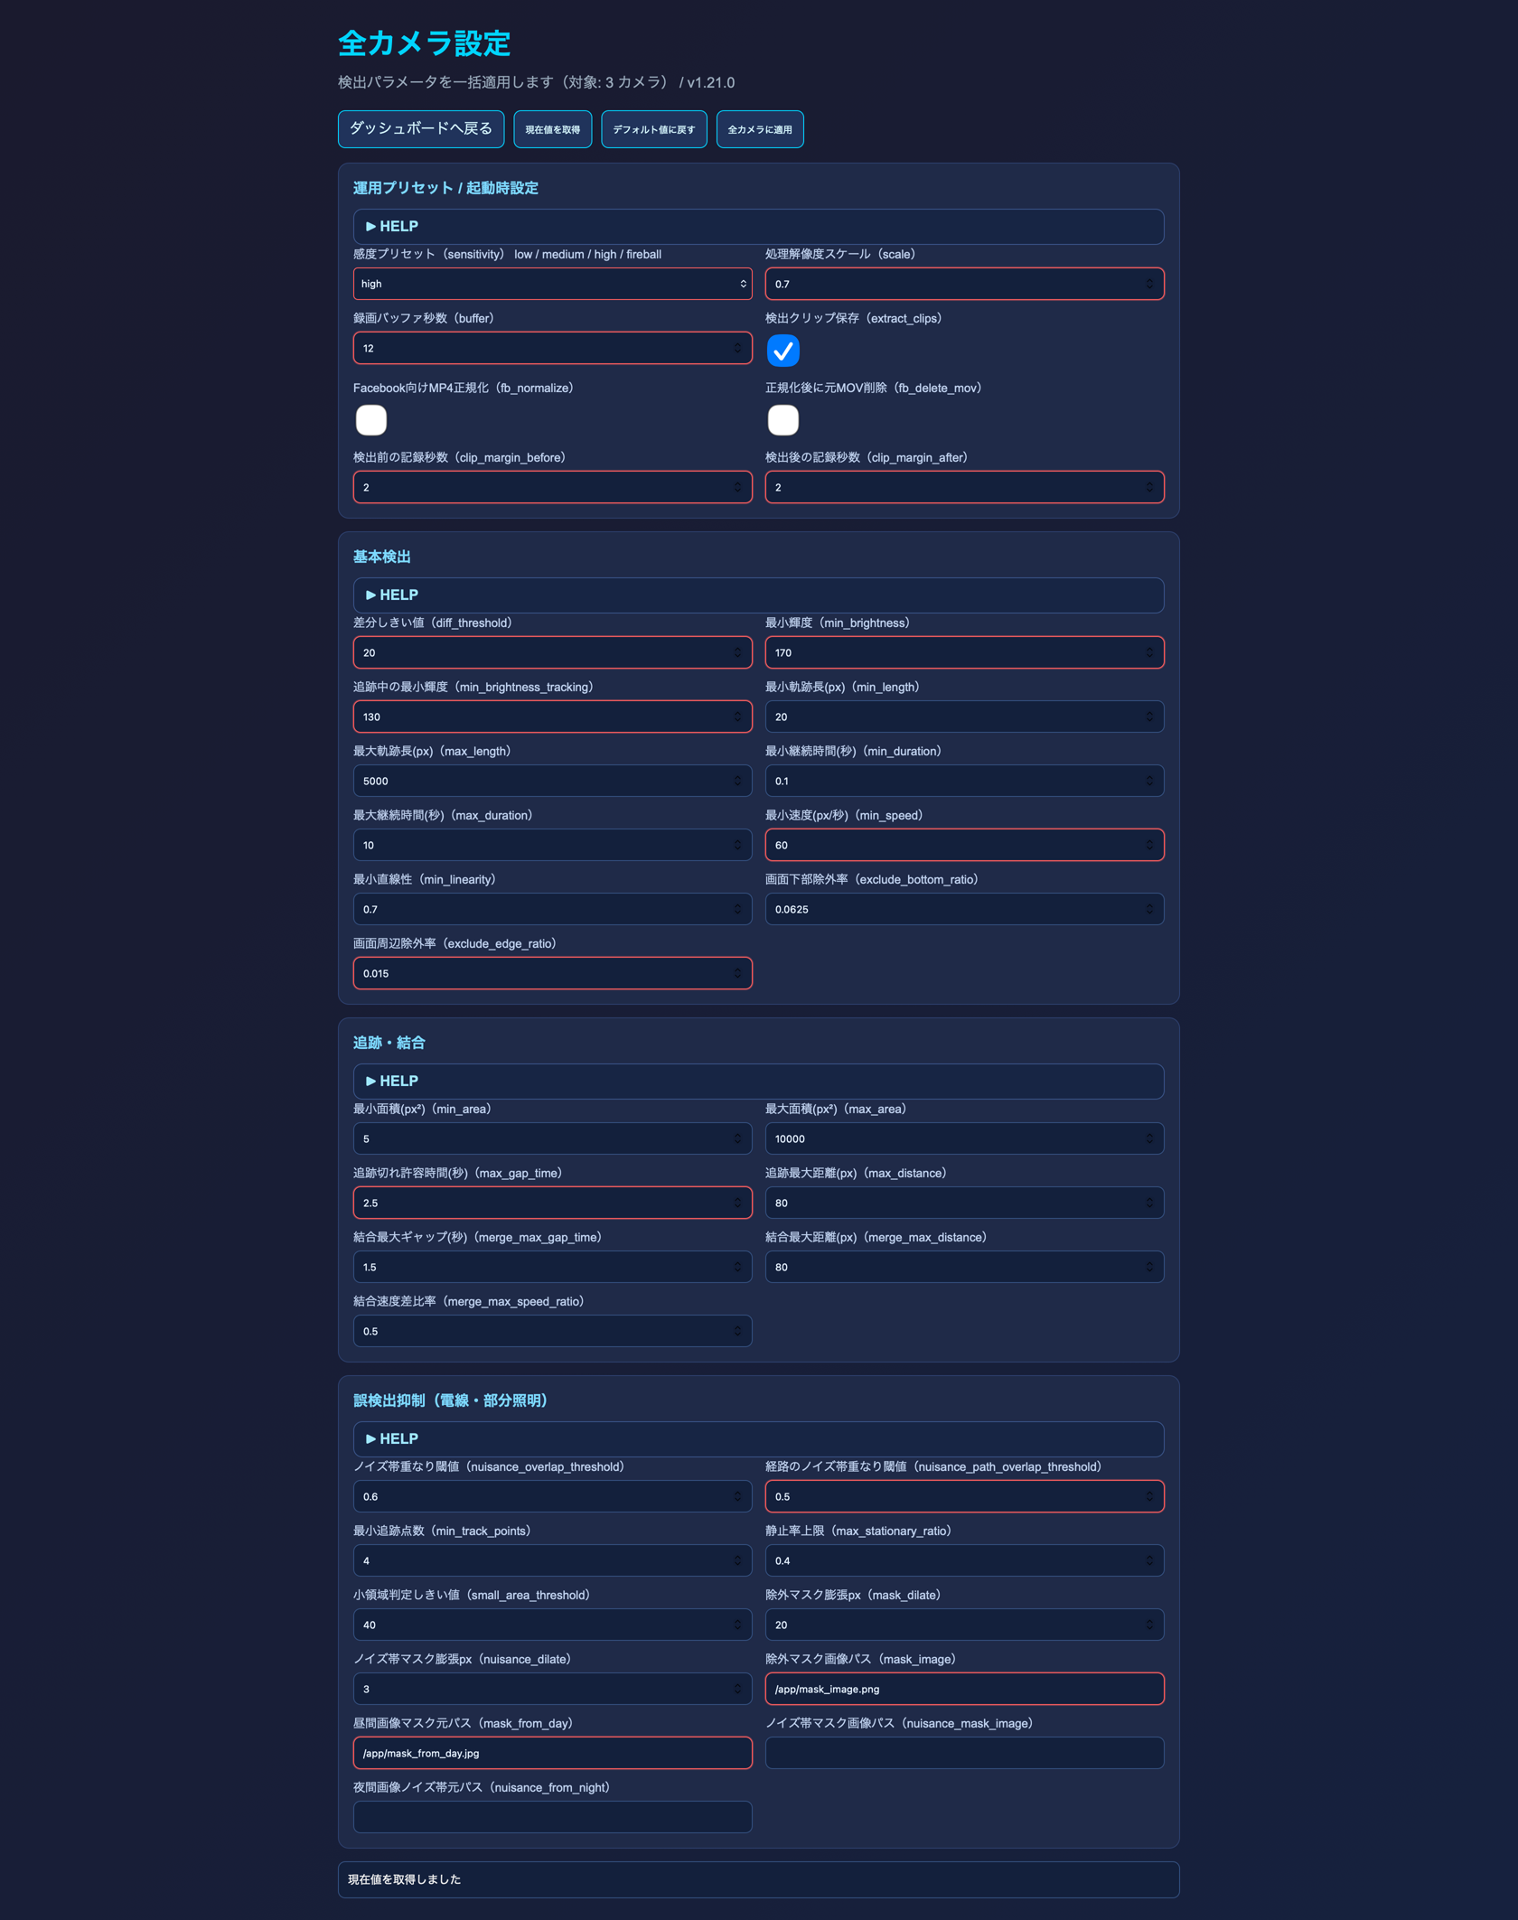
Task: Click the buffer field stepper arrows
Action: tap(737, 348)
